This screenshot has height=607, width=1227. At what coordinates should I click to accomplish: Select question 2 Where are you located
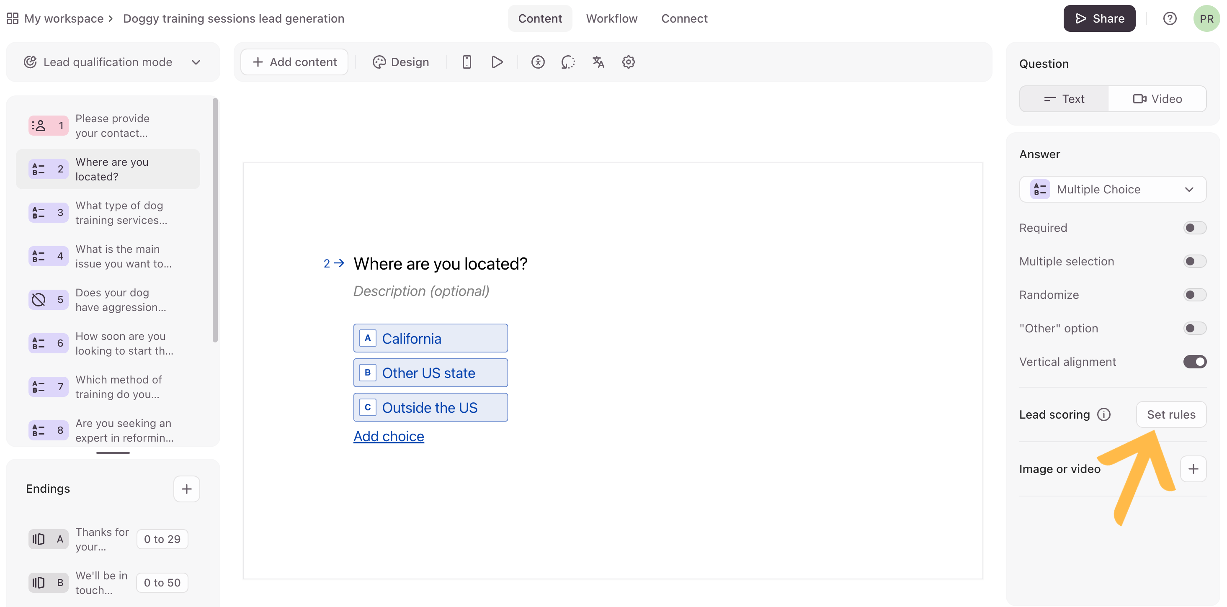click(x=108, y=170)
